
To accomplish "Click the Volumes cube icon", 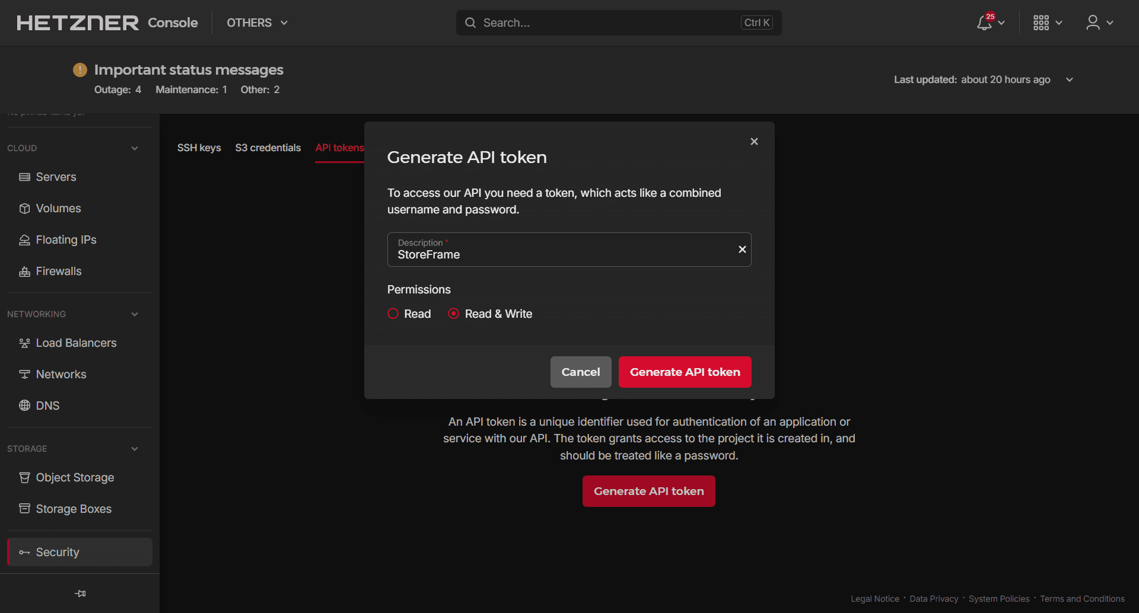I will (x=24, y=208).
